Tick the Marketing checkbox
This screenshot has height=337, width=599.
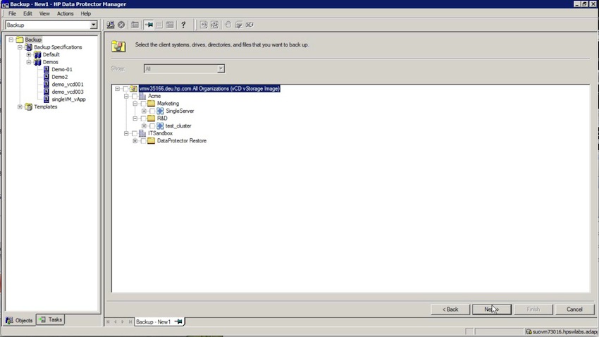point(143,104)
